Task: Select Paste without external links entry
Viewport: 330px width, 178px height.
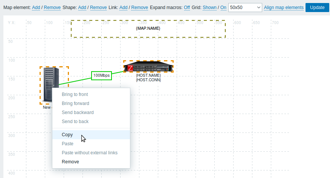Action: click(x=91, y=153)
